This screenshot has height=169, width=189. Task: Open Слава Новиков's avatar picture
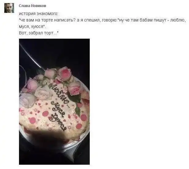(9, 8)
